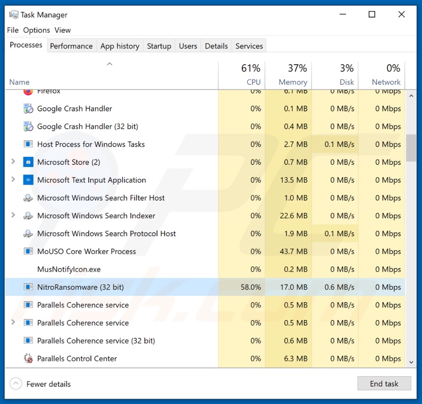Click the 13.5 MB memory value
This screenshot has width=422, height=404.
click(294, 180)
